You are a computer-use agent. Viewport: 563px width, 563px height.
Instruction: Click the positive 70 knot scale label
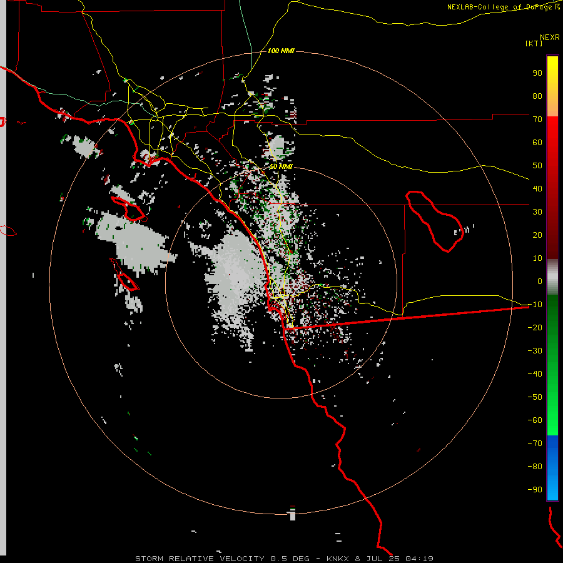tap(537, 119)
